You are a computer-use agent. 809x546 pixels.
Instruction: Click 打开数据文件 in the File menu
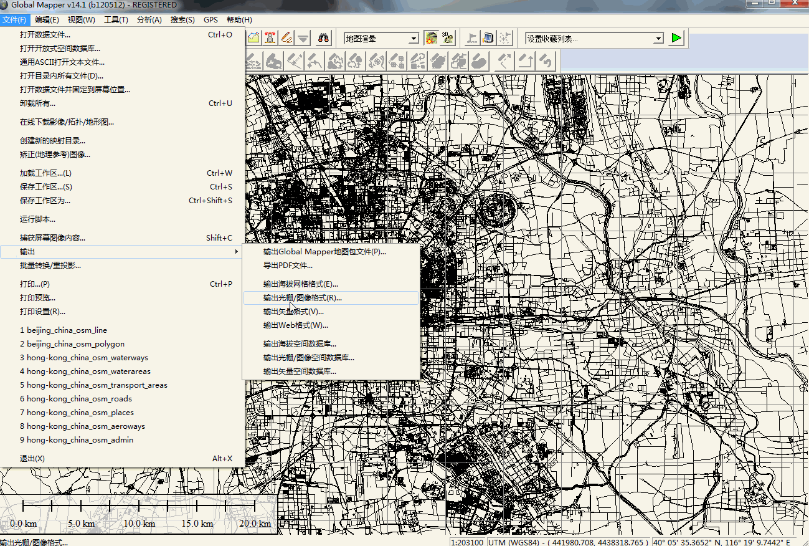click(x=45, y=35)
